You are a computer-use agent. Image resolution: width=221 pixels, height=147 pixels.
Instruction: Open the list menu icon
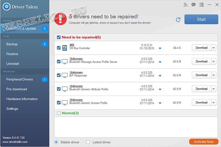click(202, 5)
